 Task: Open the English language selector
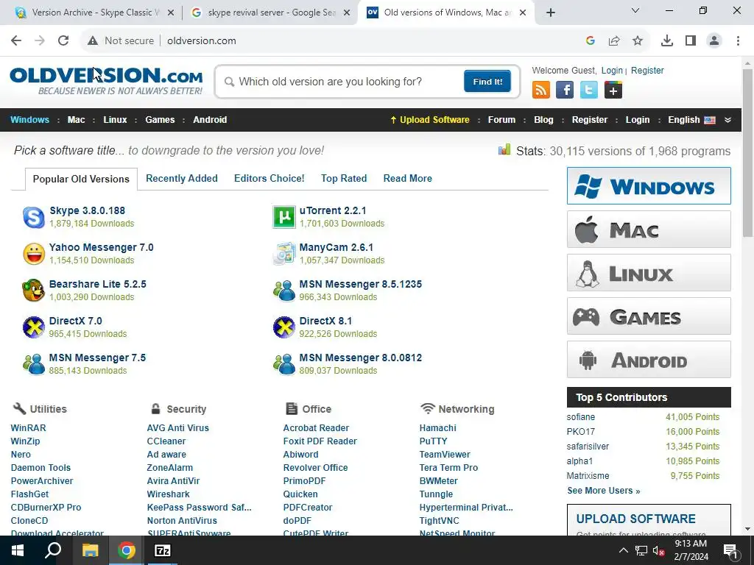pos(691,120)
